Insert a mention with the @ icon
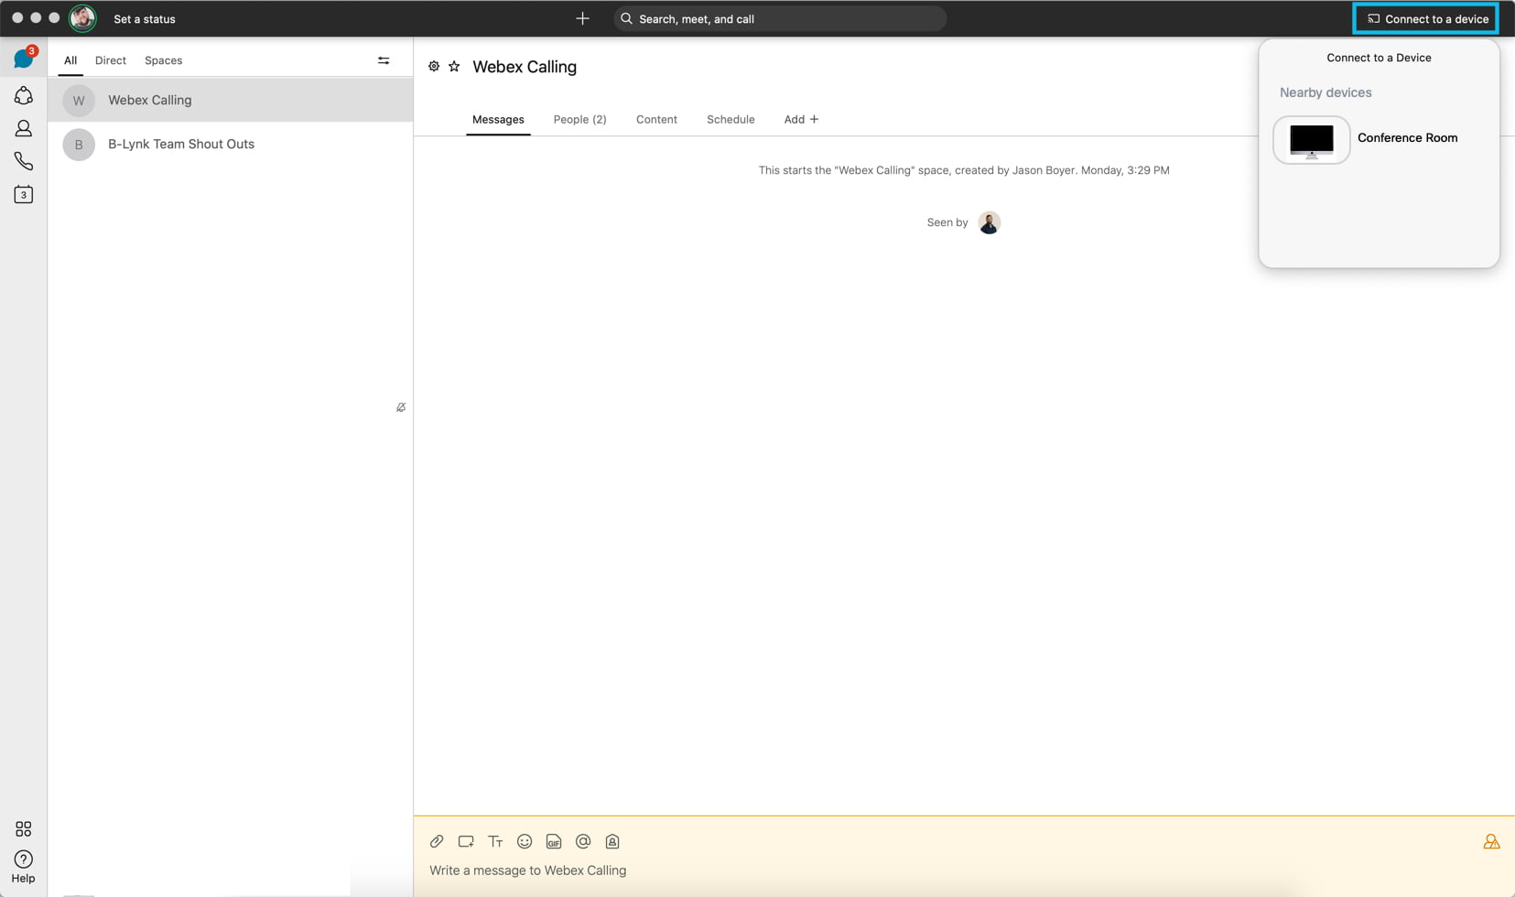This screenshot has width=1515, height=897. click(x=583, y=841)
